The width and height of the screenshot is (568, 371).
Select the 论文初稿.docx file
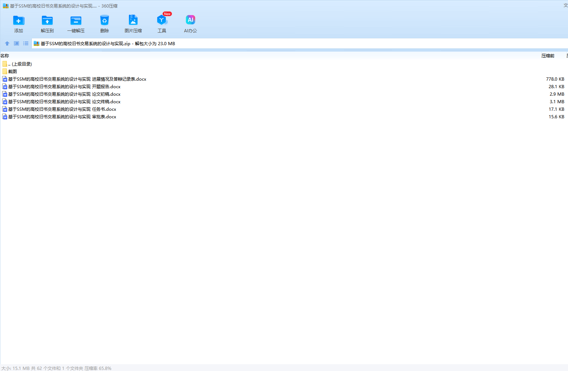pos(64,94)
